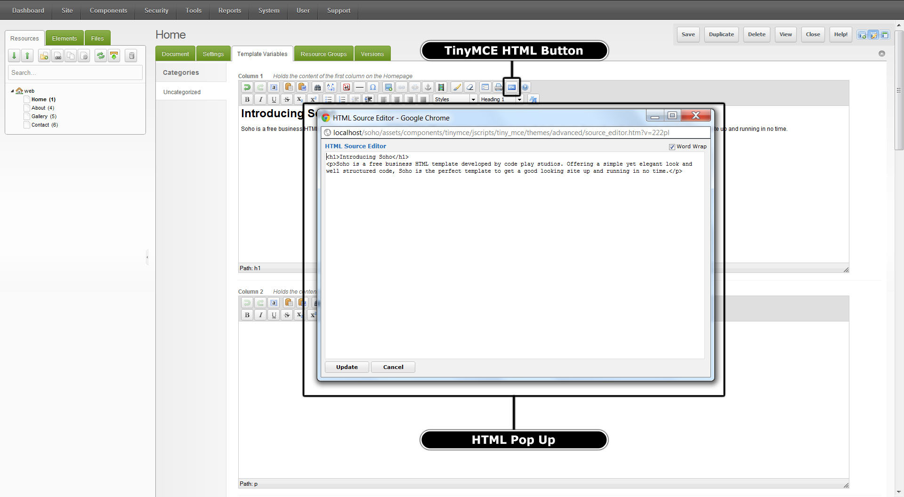The width and height of the screenshot is (904, 497).
Task: Toggle justify alignment in Column 1 toolbar
Action: [x=423, y=99]
